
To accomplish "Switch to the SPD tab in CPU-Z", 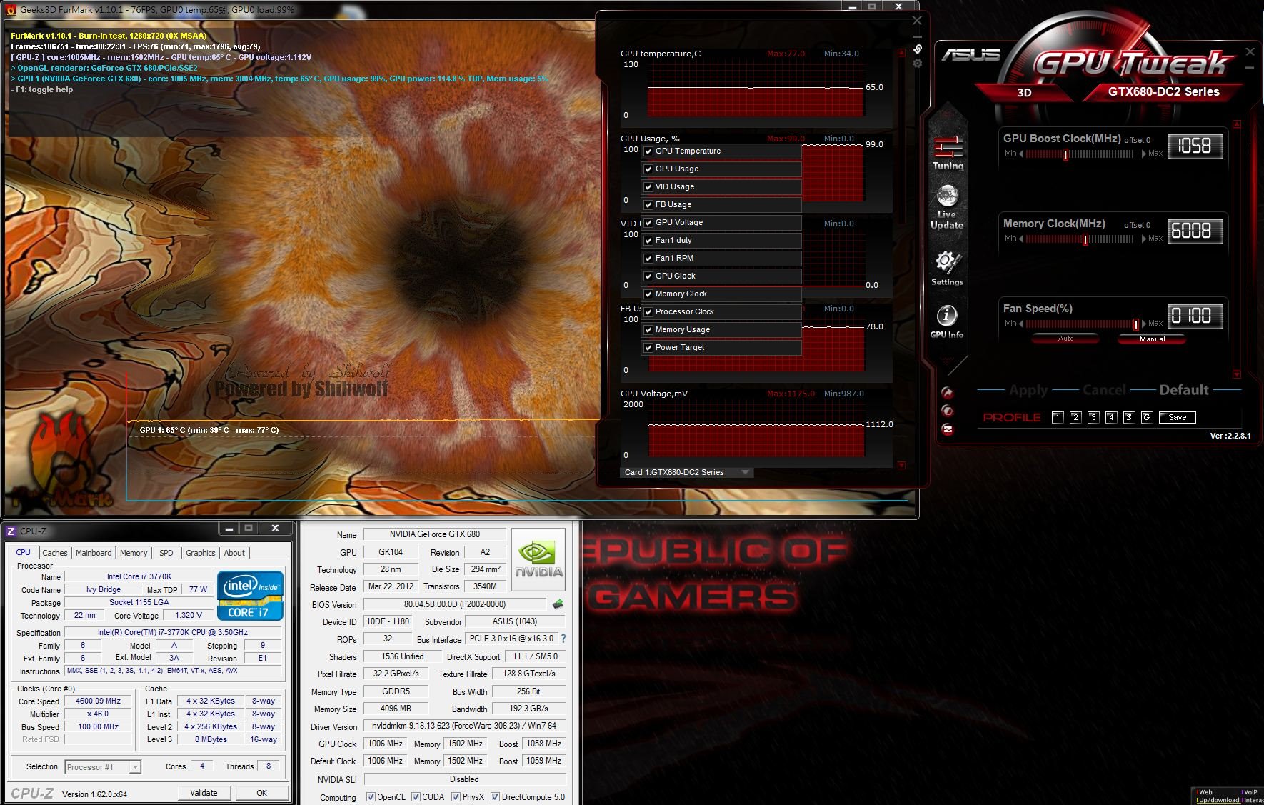I will [x=166, y=553].
